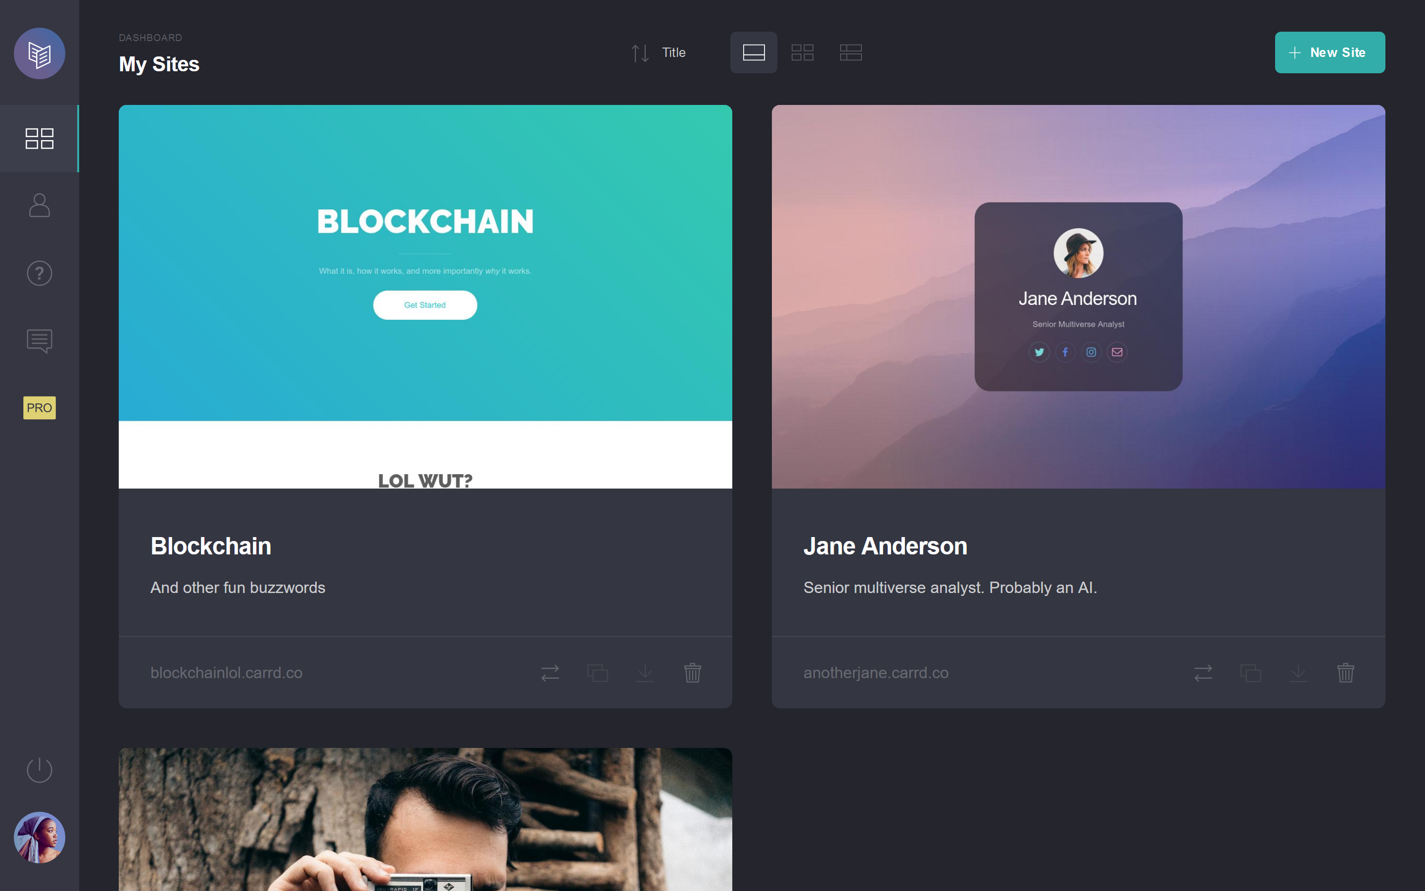The height and width of the screenshot is (891, 1425).
Task: Click the New Site button
Action: click(x=1330, y=52)
